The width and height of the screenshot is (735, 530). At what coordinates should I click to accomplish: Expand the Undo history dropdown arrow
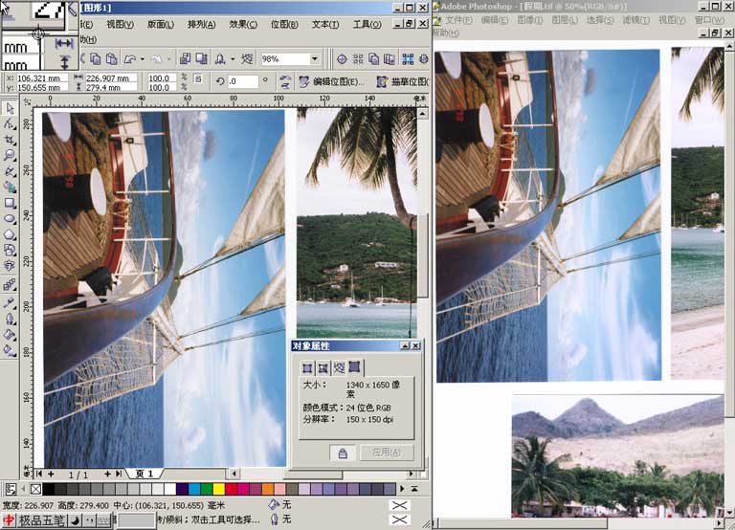click(x=142, y=59)
